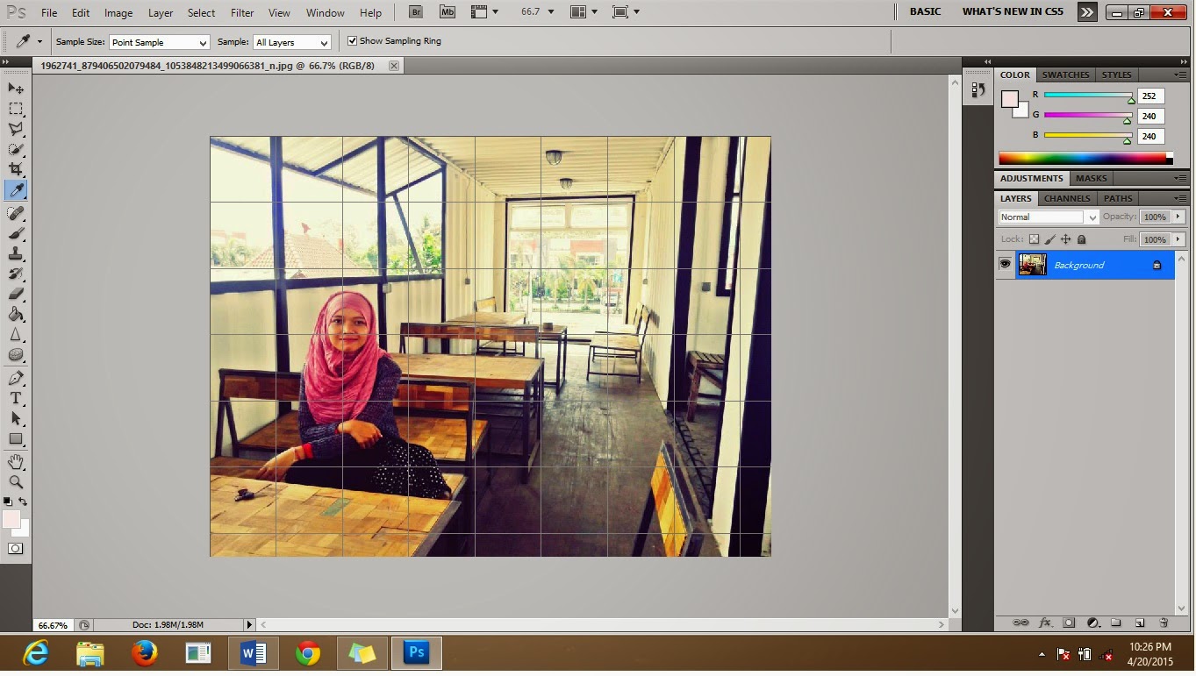Viewport: 1196px width, 676px height.
Task: Choose the Clone Stamp tool
Action: (16, 253)
